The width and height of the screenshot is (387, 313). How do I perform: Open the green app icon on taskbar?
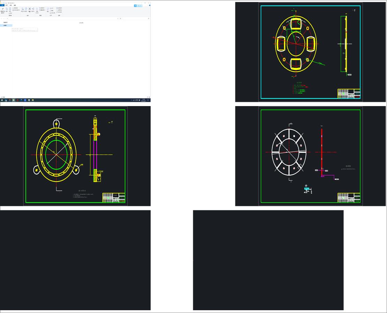14,100
